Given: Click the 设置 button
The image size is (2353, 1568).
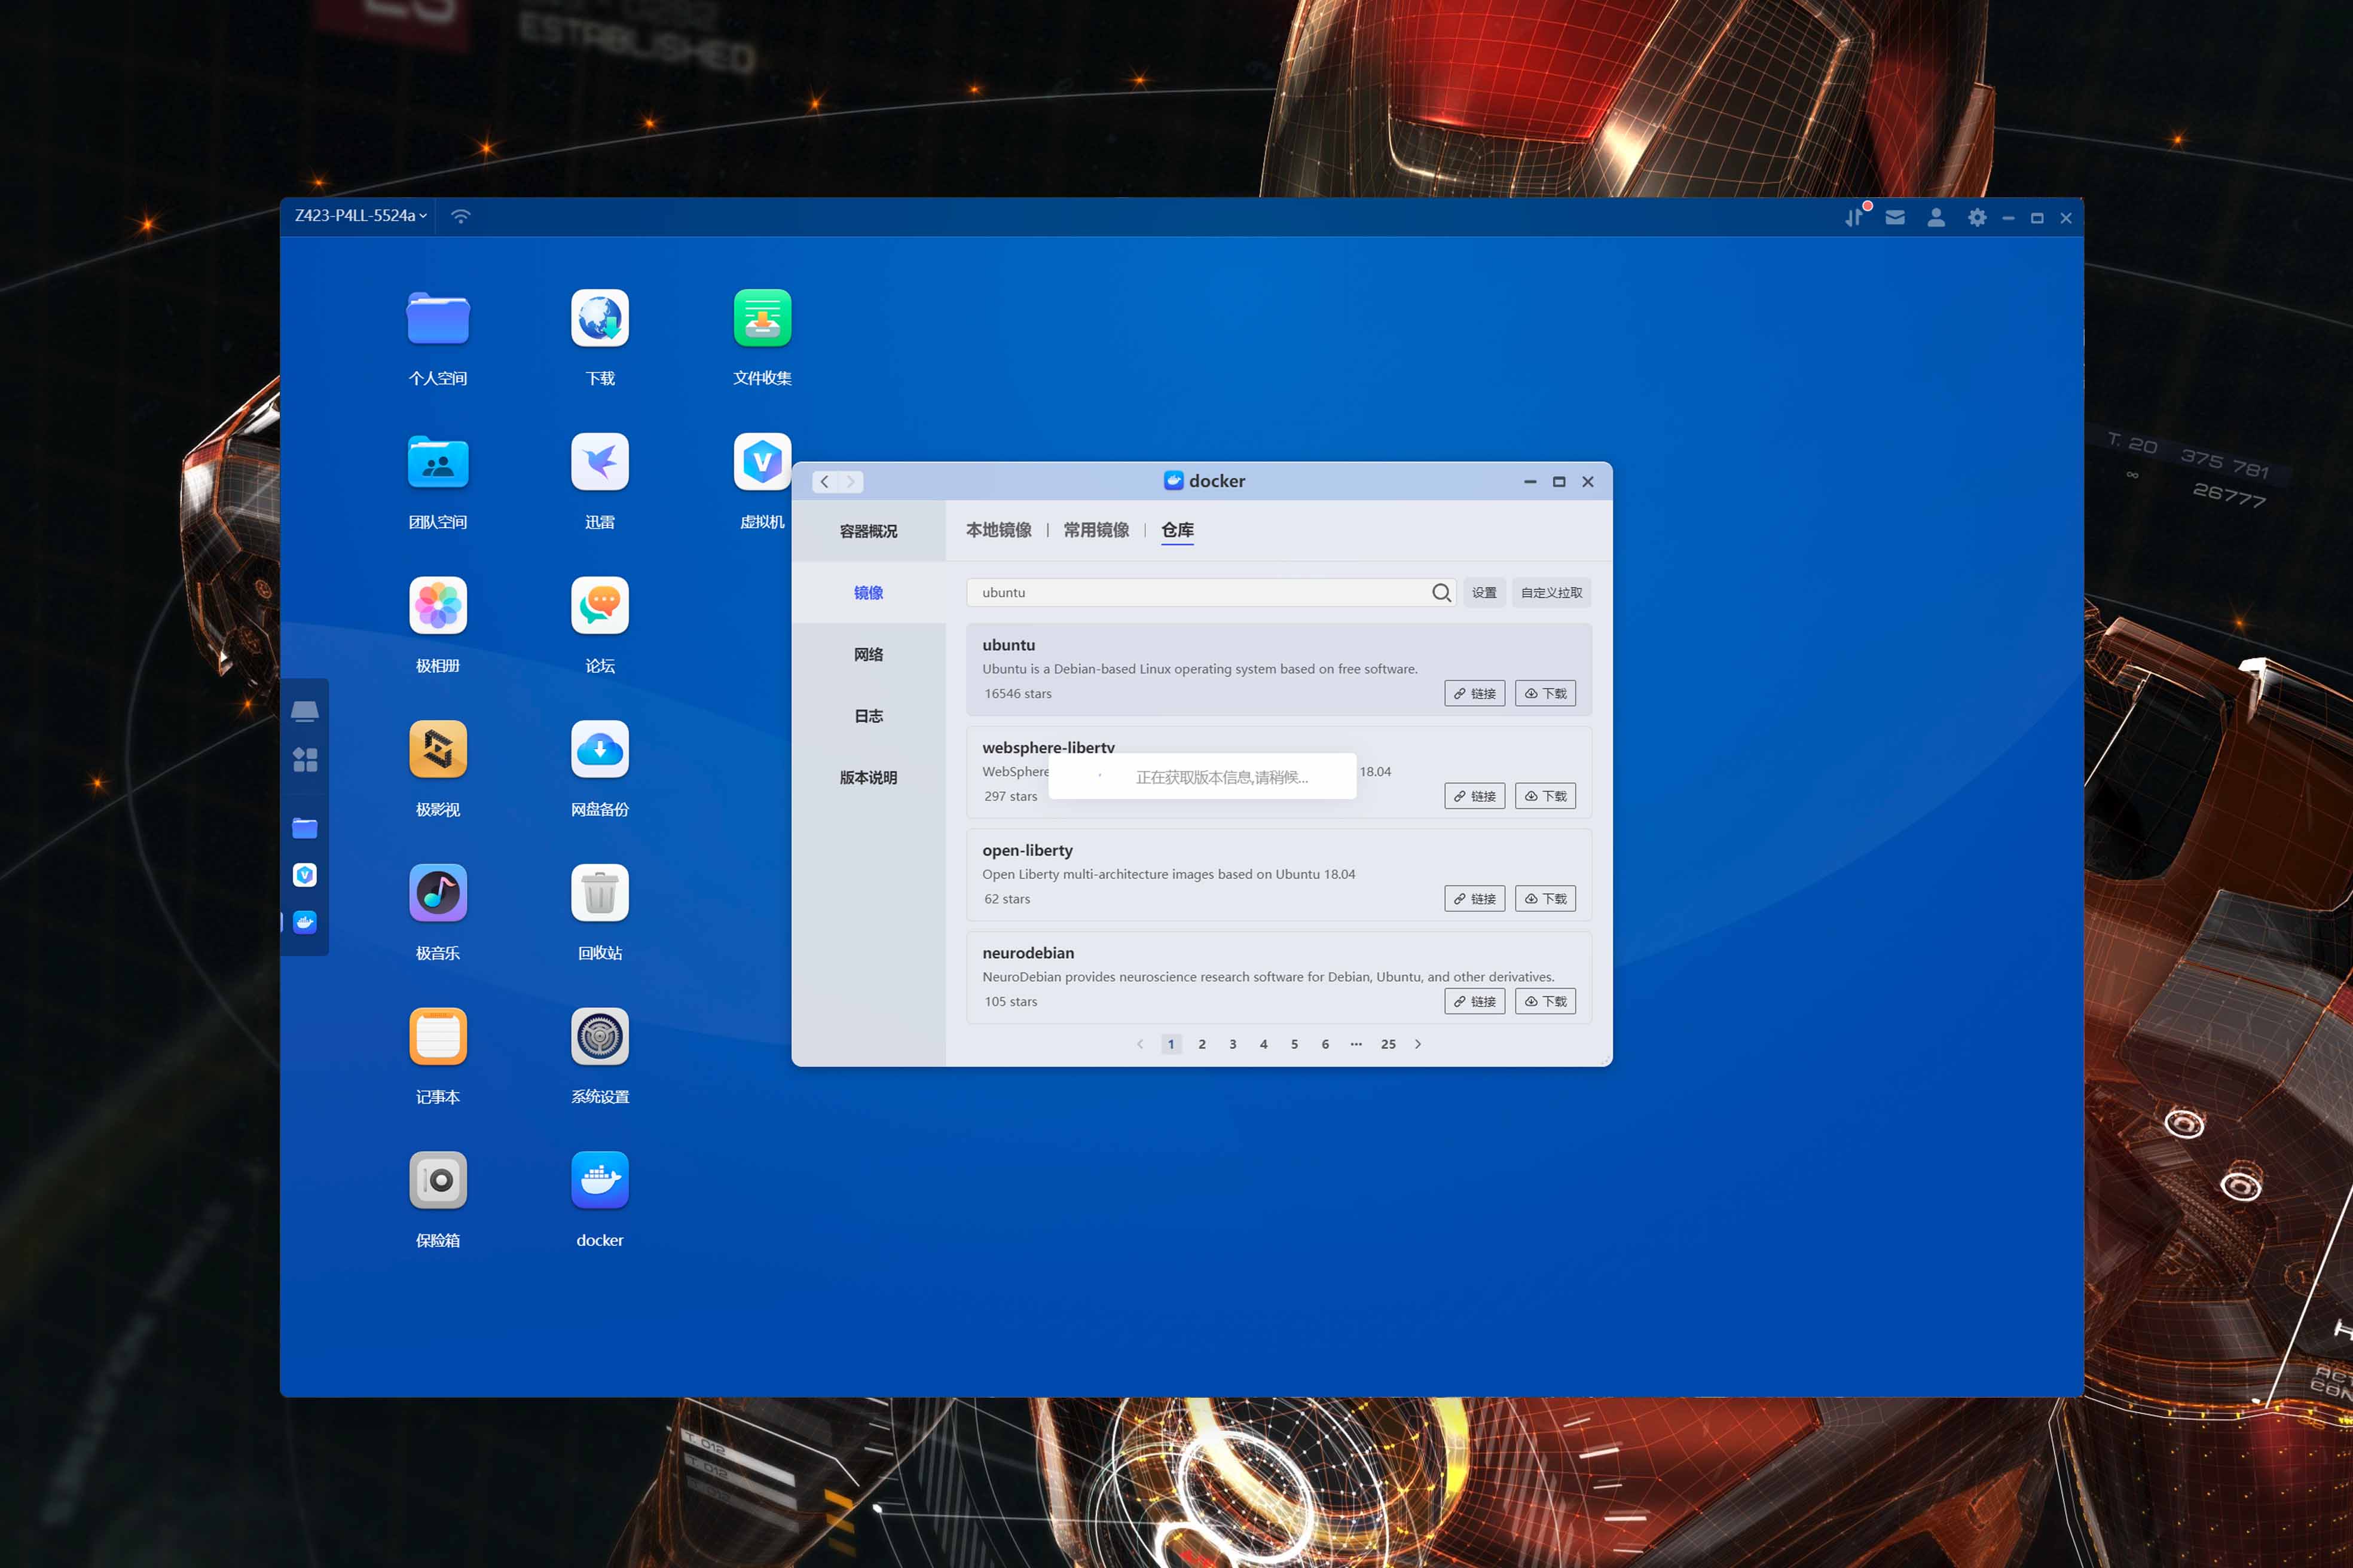Looking at the screenshot, I should (x=1484, y=593).
